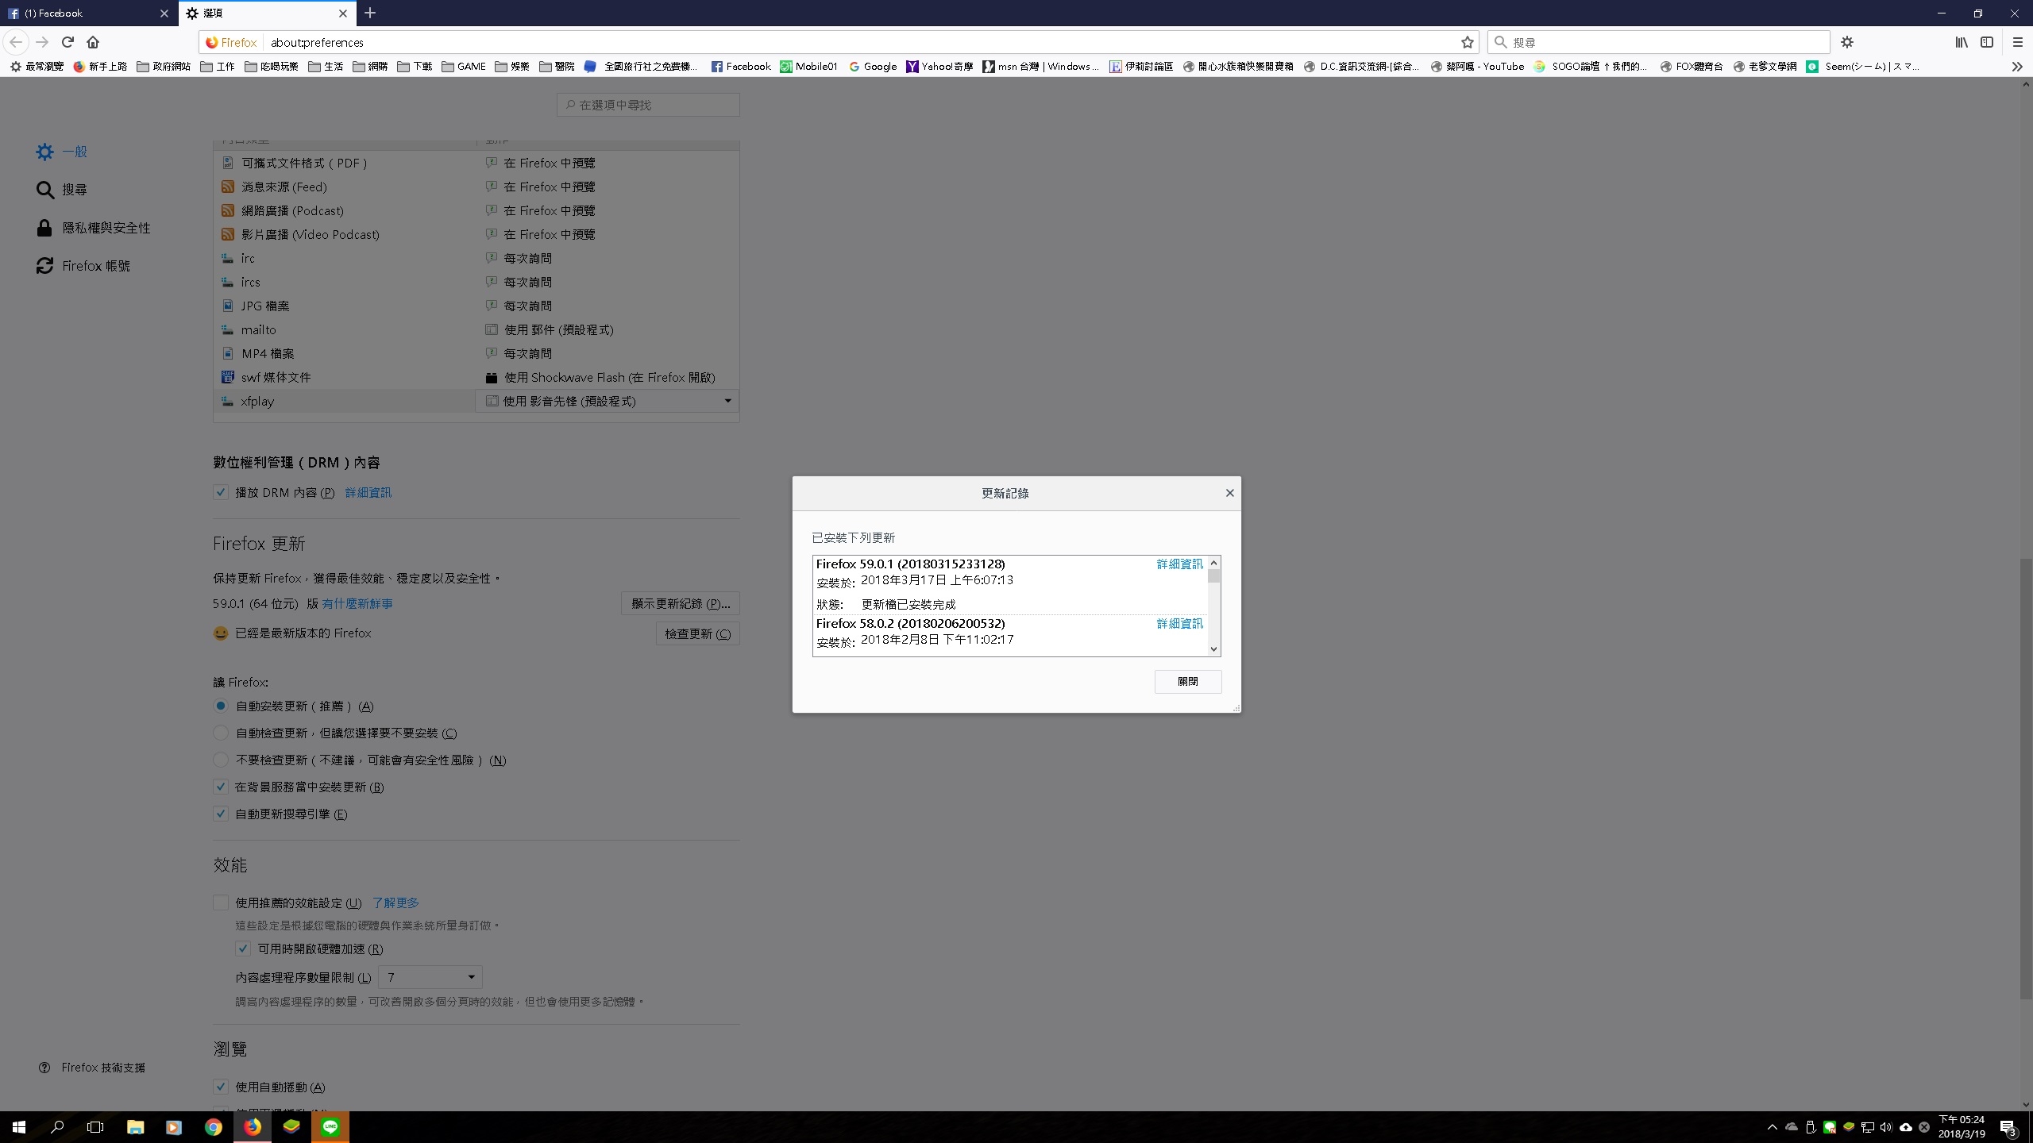Click the 顯示更新紀錄 button
This screenshot has width=2033, height=1143.
(x=681, y=604)
